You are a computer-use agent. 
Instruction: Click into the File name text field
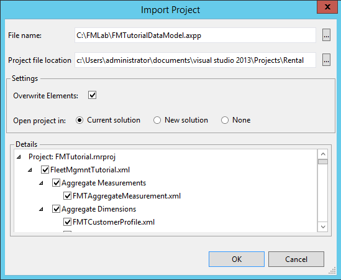195,35
